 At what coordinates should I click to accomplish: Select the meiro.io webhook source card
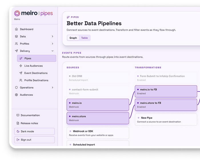pyautogui.click(x=98, y=105)
